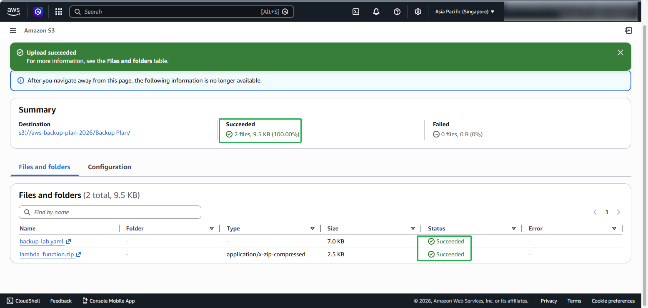This screenshot has height=308, width=648.
Task: Switch to the Files and folders tab
Action: tap(45, 167)
